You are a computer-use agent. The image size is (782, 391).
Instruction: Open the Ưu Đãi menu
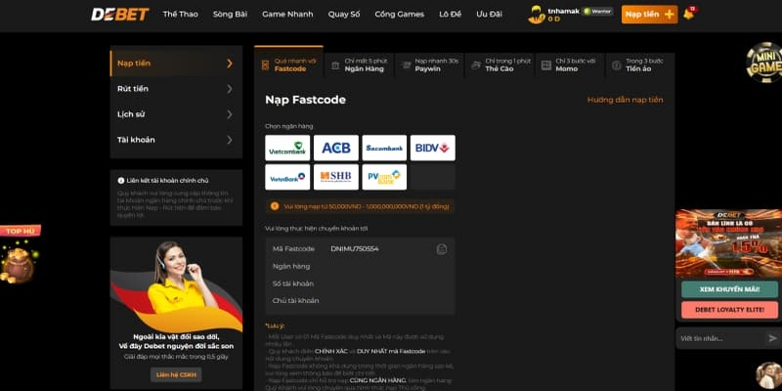point(489,14)
